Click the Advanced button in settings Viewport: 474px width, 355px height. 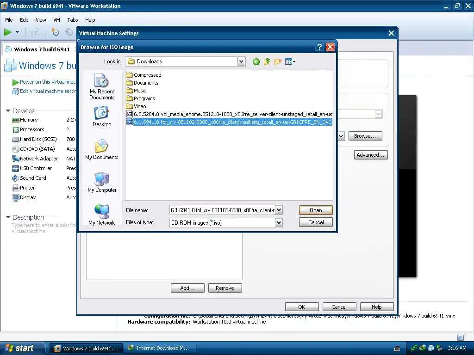371,155
